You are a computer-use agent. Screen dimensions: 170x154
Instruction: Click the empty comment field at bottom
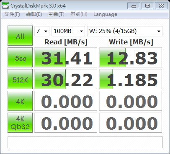tap(85, 142)
